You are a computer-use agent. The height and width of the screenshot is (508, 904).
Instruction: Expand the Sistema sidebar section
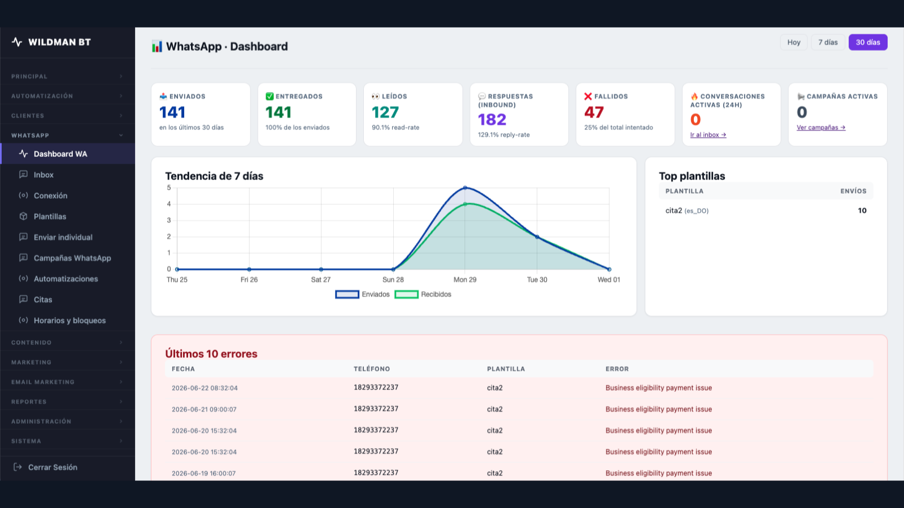click(x=67, y=441)
